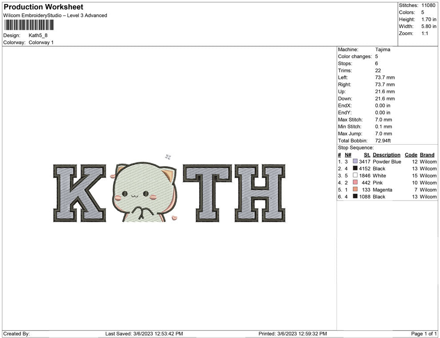Image resolution: width=440 pixels, height=338 pixels.
Task: Click the EndX label
Action: [344, 105]
